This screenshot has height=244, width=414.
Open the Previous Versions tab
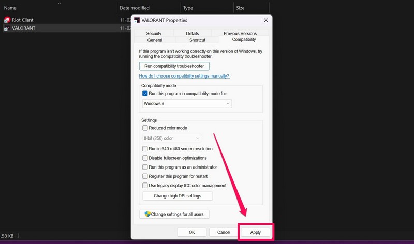240,33
